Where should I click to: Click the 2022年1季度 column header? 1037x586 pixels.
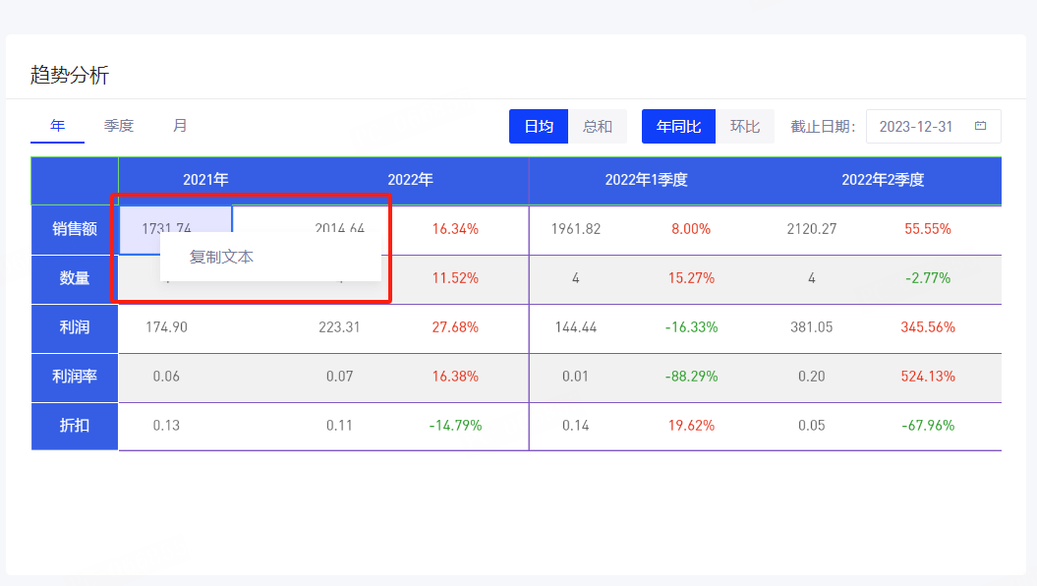point(646,180)
